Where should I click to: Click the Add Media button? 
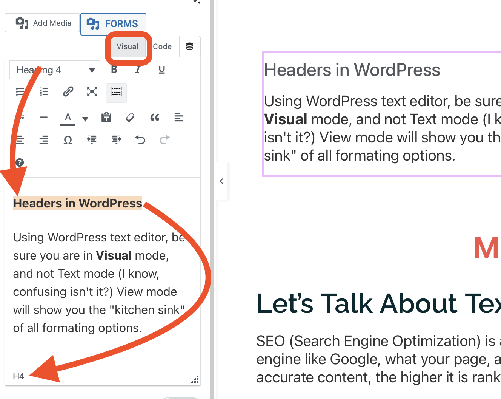42,23
